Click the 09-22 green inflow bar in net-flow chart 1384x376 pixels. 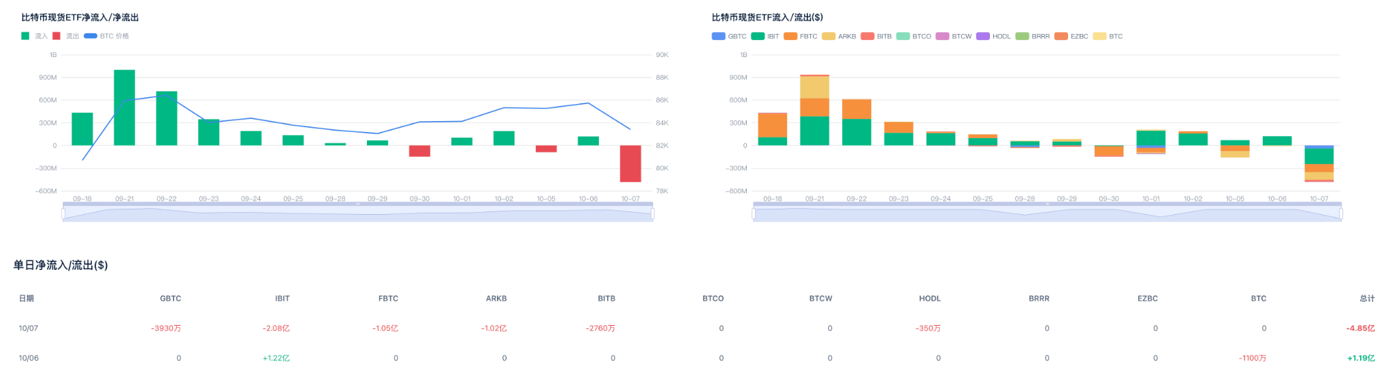(x=166, y=118)
